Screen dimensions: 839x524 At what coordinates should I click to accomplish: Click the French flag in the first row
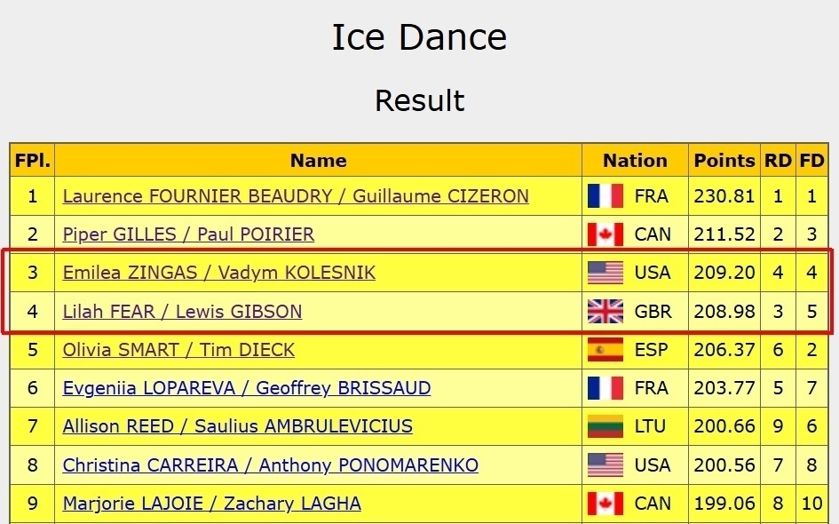pyautogui.click(x=606, y=196)
